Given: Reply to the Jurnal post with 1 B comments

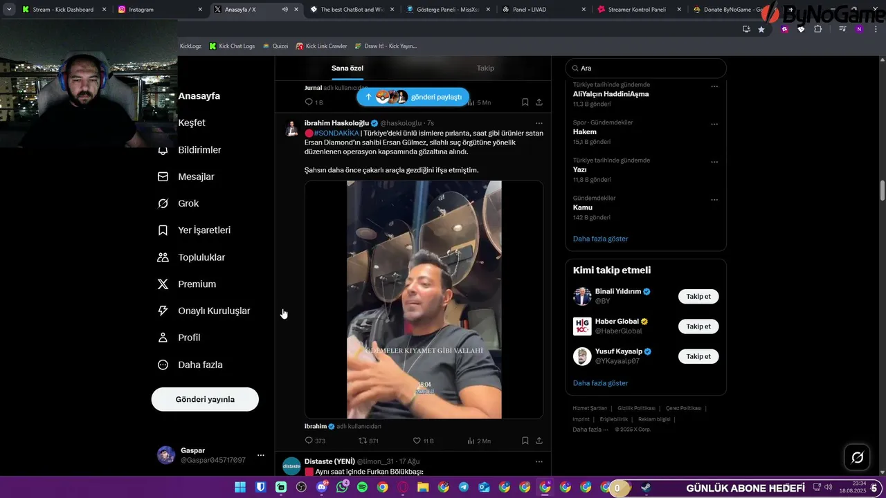Looking at the screenshot, I should 314,102.
